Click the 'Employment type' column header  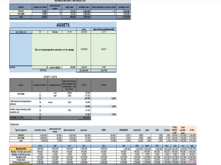(55, 85)
